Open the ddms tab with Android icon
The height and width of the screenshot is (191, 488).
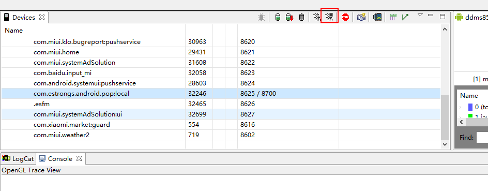pos(471,18)
